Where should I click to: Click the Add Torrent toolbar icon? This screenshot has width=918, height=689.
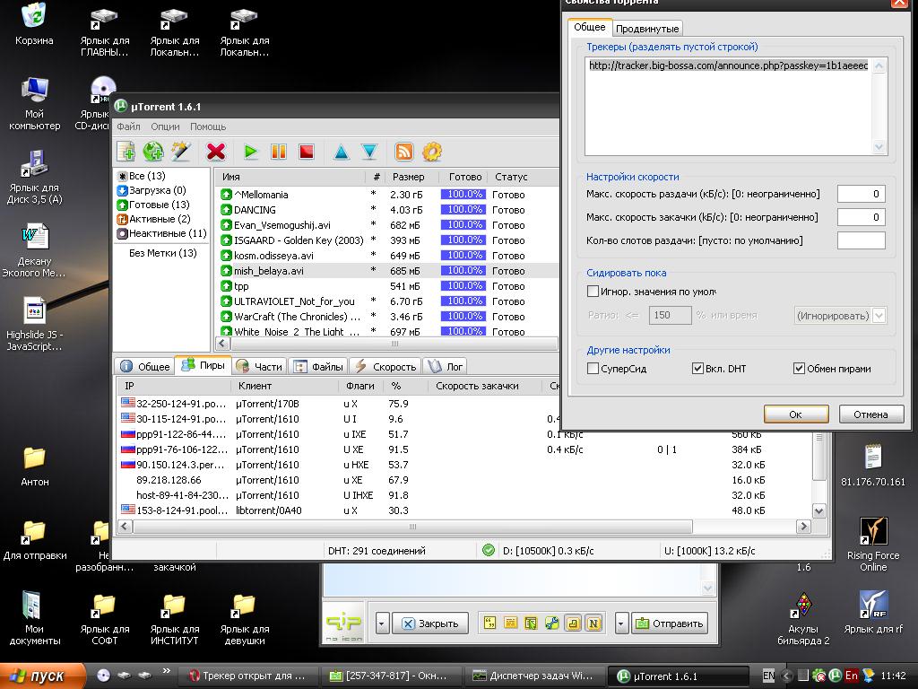[x=126, y=152]
